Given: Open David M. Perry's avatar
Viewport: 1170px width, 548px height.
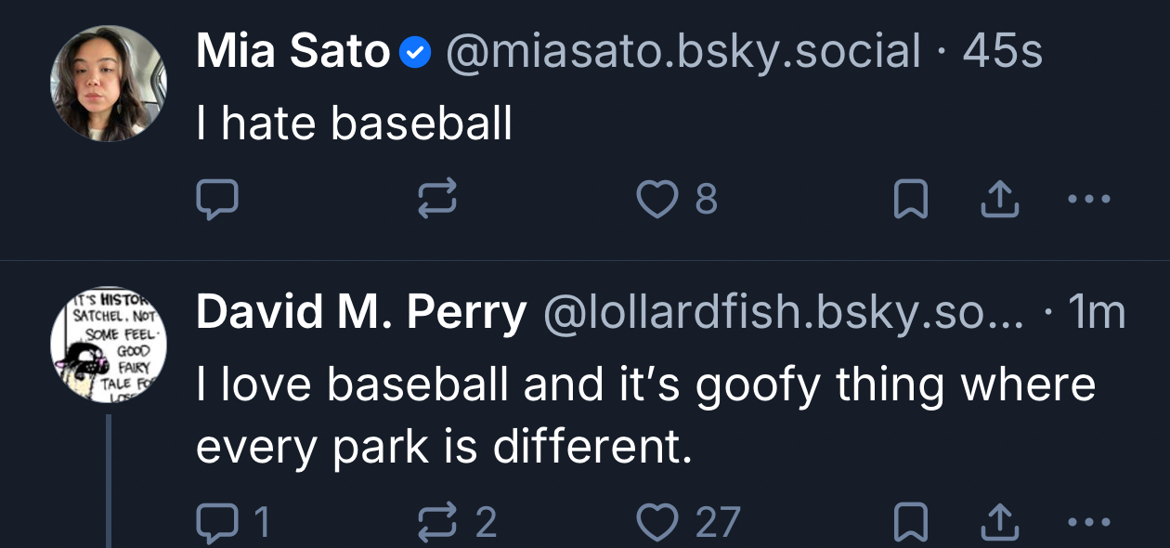Looking at the screenshot, I should coord(109,345).
